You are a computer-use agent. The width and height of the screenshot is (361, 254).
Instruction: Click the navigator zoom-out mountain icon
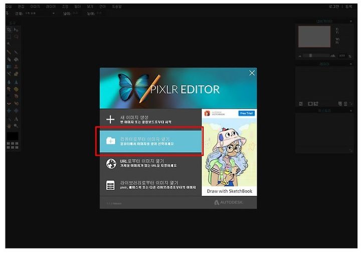click(x=300, y=56)
